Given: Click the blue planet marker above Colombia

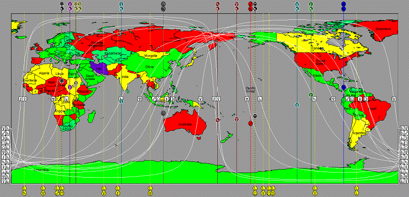Looking at the screenshot, I should click(344, 87).
